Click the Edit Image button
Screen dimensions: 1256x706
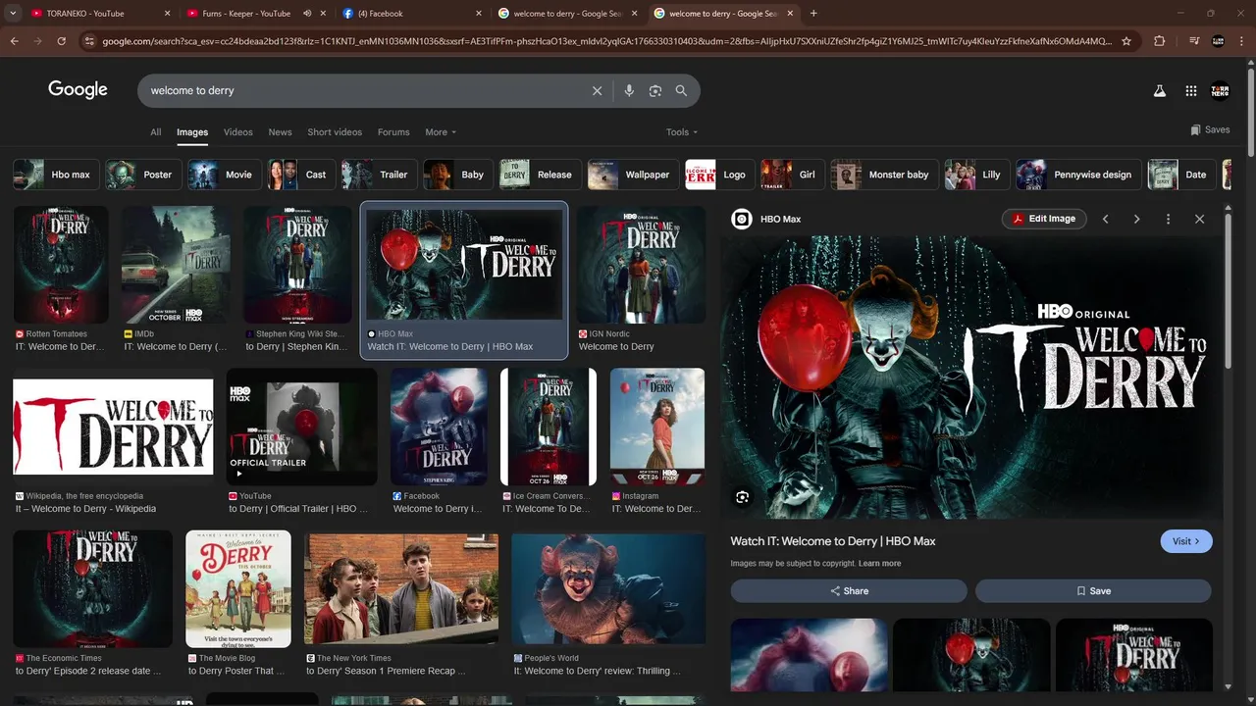tap(1044, 219)
